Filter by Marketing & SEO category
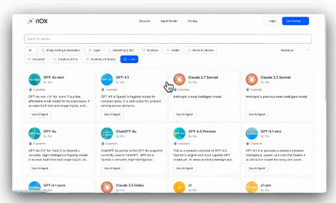The image size is (336, 203). [121, 50]
